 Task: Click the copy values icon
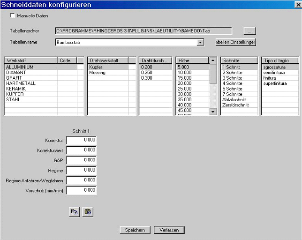[74, 212]
